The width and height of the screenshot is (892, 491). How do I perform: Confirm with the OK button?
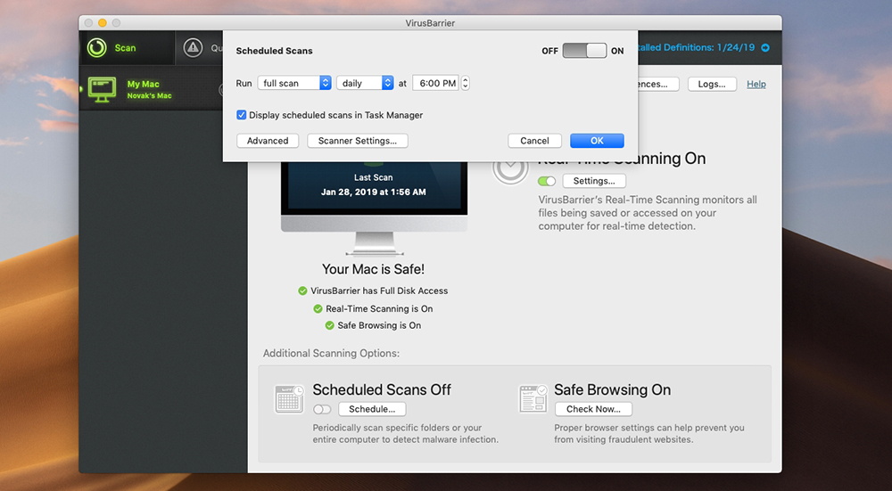[597, 141]
